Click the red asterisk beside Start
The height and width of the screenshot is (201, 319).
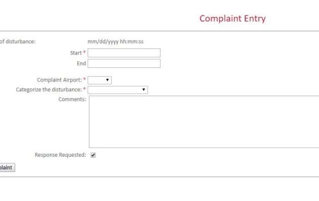point(85,53)
